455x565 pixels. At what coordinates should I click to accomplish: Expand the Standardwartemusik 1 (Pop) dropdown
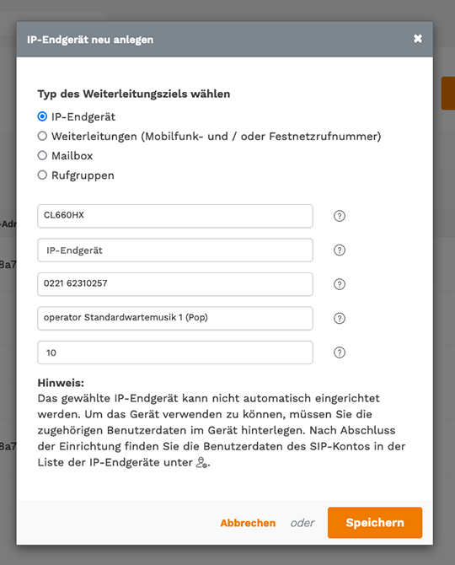175,318
